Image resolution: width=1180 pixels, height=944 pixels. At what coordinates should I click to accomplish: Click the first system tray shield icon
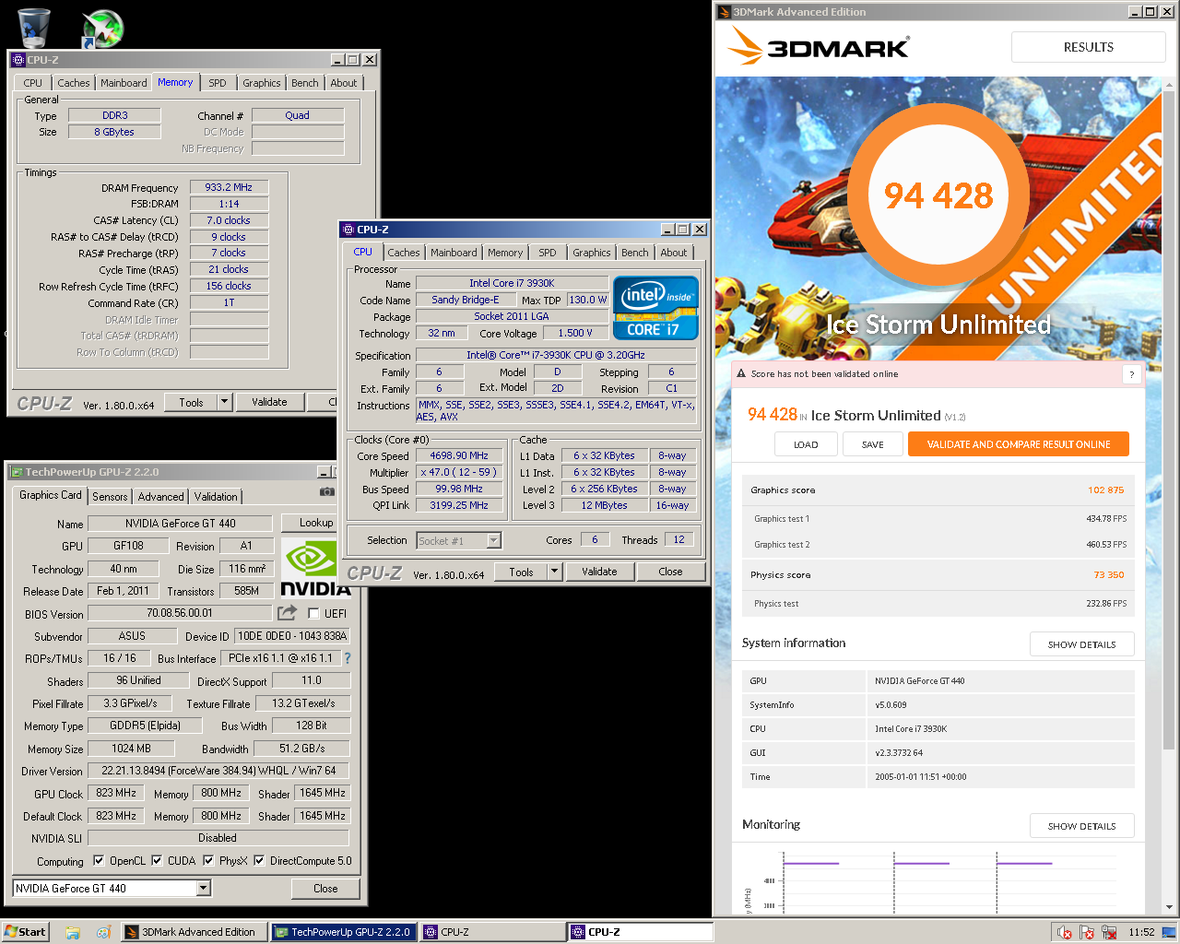[x=1065, y=932]
